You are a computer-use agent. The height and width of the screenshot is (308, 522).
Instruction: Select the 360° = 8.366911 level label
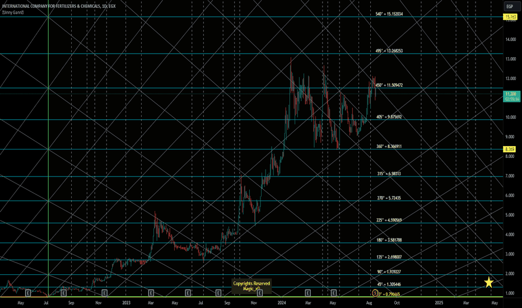click(x=389, y=146)
